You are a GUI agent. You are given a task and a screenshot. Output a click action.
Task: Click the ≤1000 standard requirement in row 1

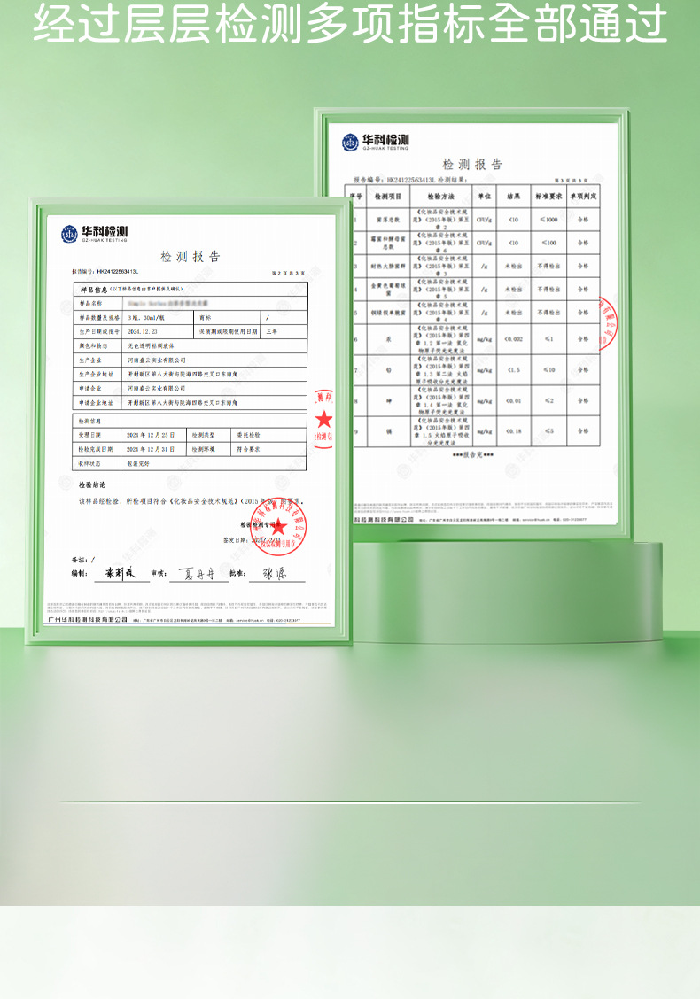548,219
